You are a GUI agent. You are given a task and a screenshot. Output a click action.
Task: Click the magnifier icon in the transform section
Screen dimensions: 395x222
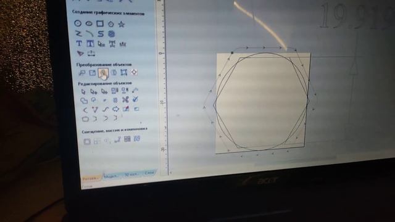click(x=82, y=73)
